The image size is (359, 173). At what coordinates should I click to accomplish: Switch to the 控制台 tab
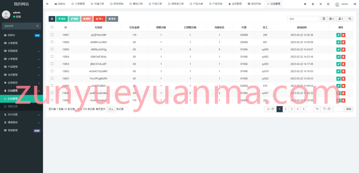[60, 4]
